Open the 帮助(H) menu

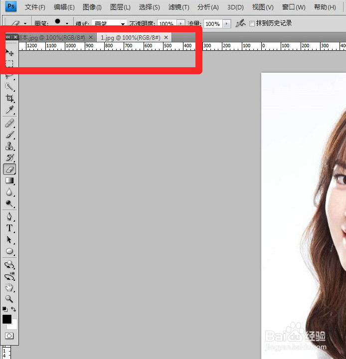325,7
